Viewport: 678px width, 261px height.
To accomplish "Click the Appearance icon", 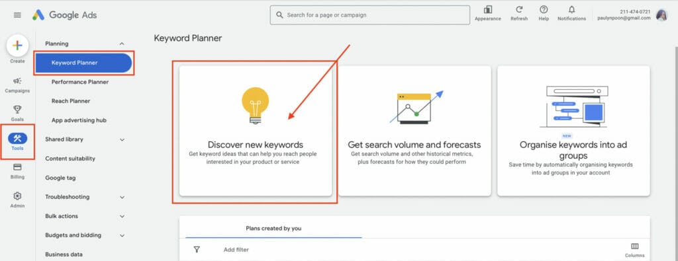I will (488, 9).
